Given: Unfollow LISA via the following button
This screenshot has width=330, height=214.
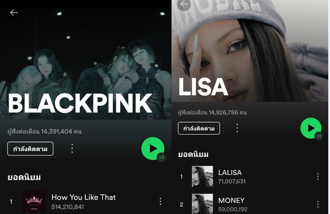Looking at the screenshot, I should tap(199, 128).
